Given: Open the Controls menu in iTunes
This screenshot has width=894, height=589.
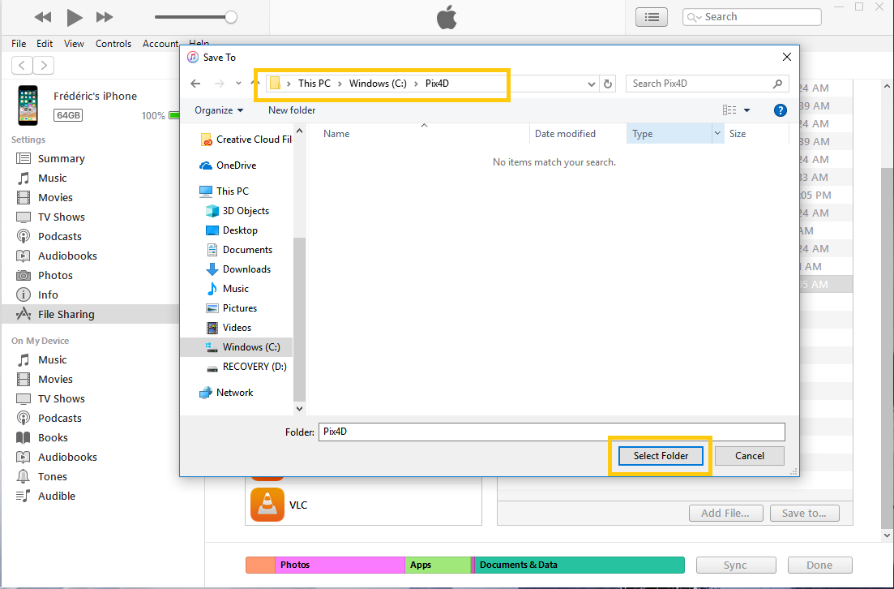Looking at the screenshot, I should [113, 43].
